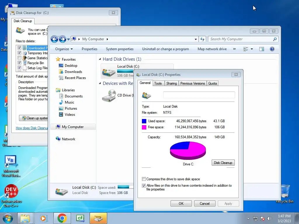299x224 pixels.
Task: Click OK in Local Disk Properties
Action: (181, 203)
